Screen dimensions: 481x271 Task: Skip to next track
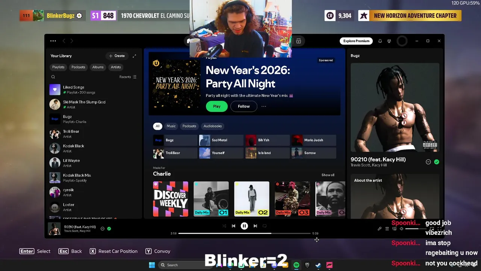[255, 226]
